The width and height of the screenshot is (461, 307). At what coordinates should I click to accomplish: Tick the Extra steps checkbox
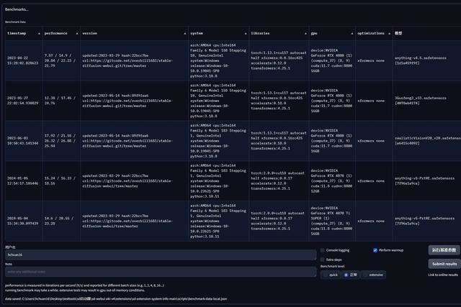[x=323, y=260]
